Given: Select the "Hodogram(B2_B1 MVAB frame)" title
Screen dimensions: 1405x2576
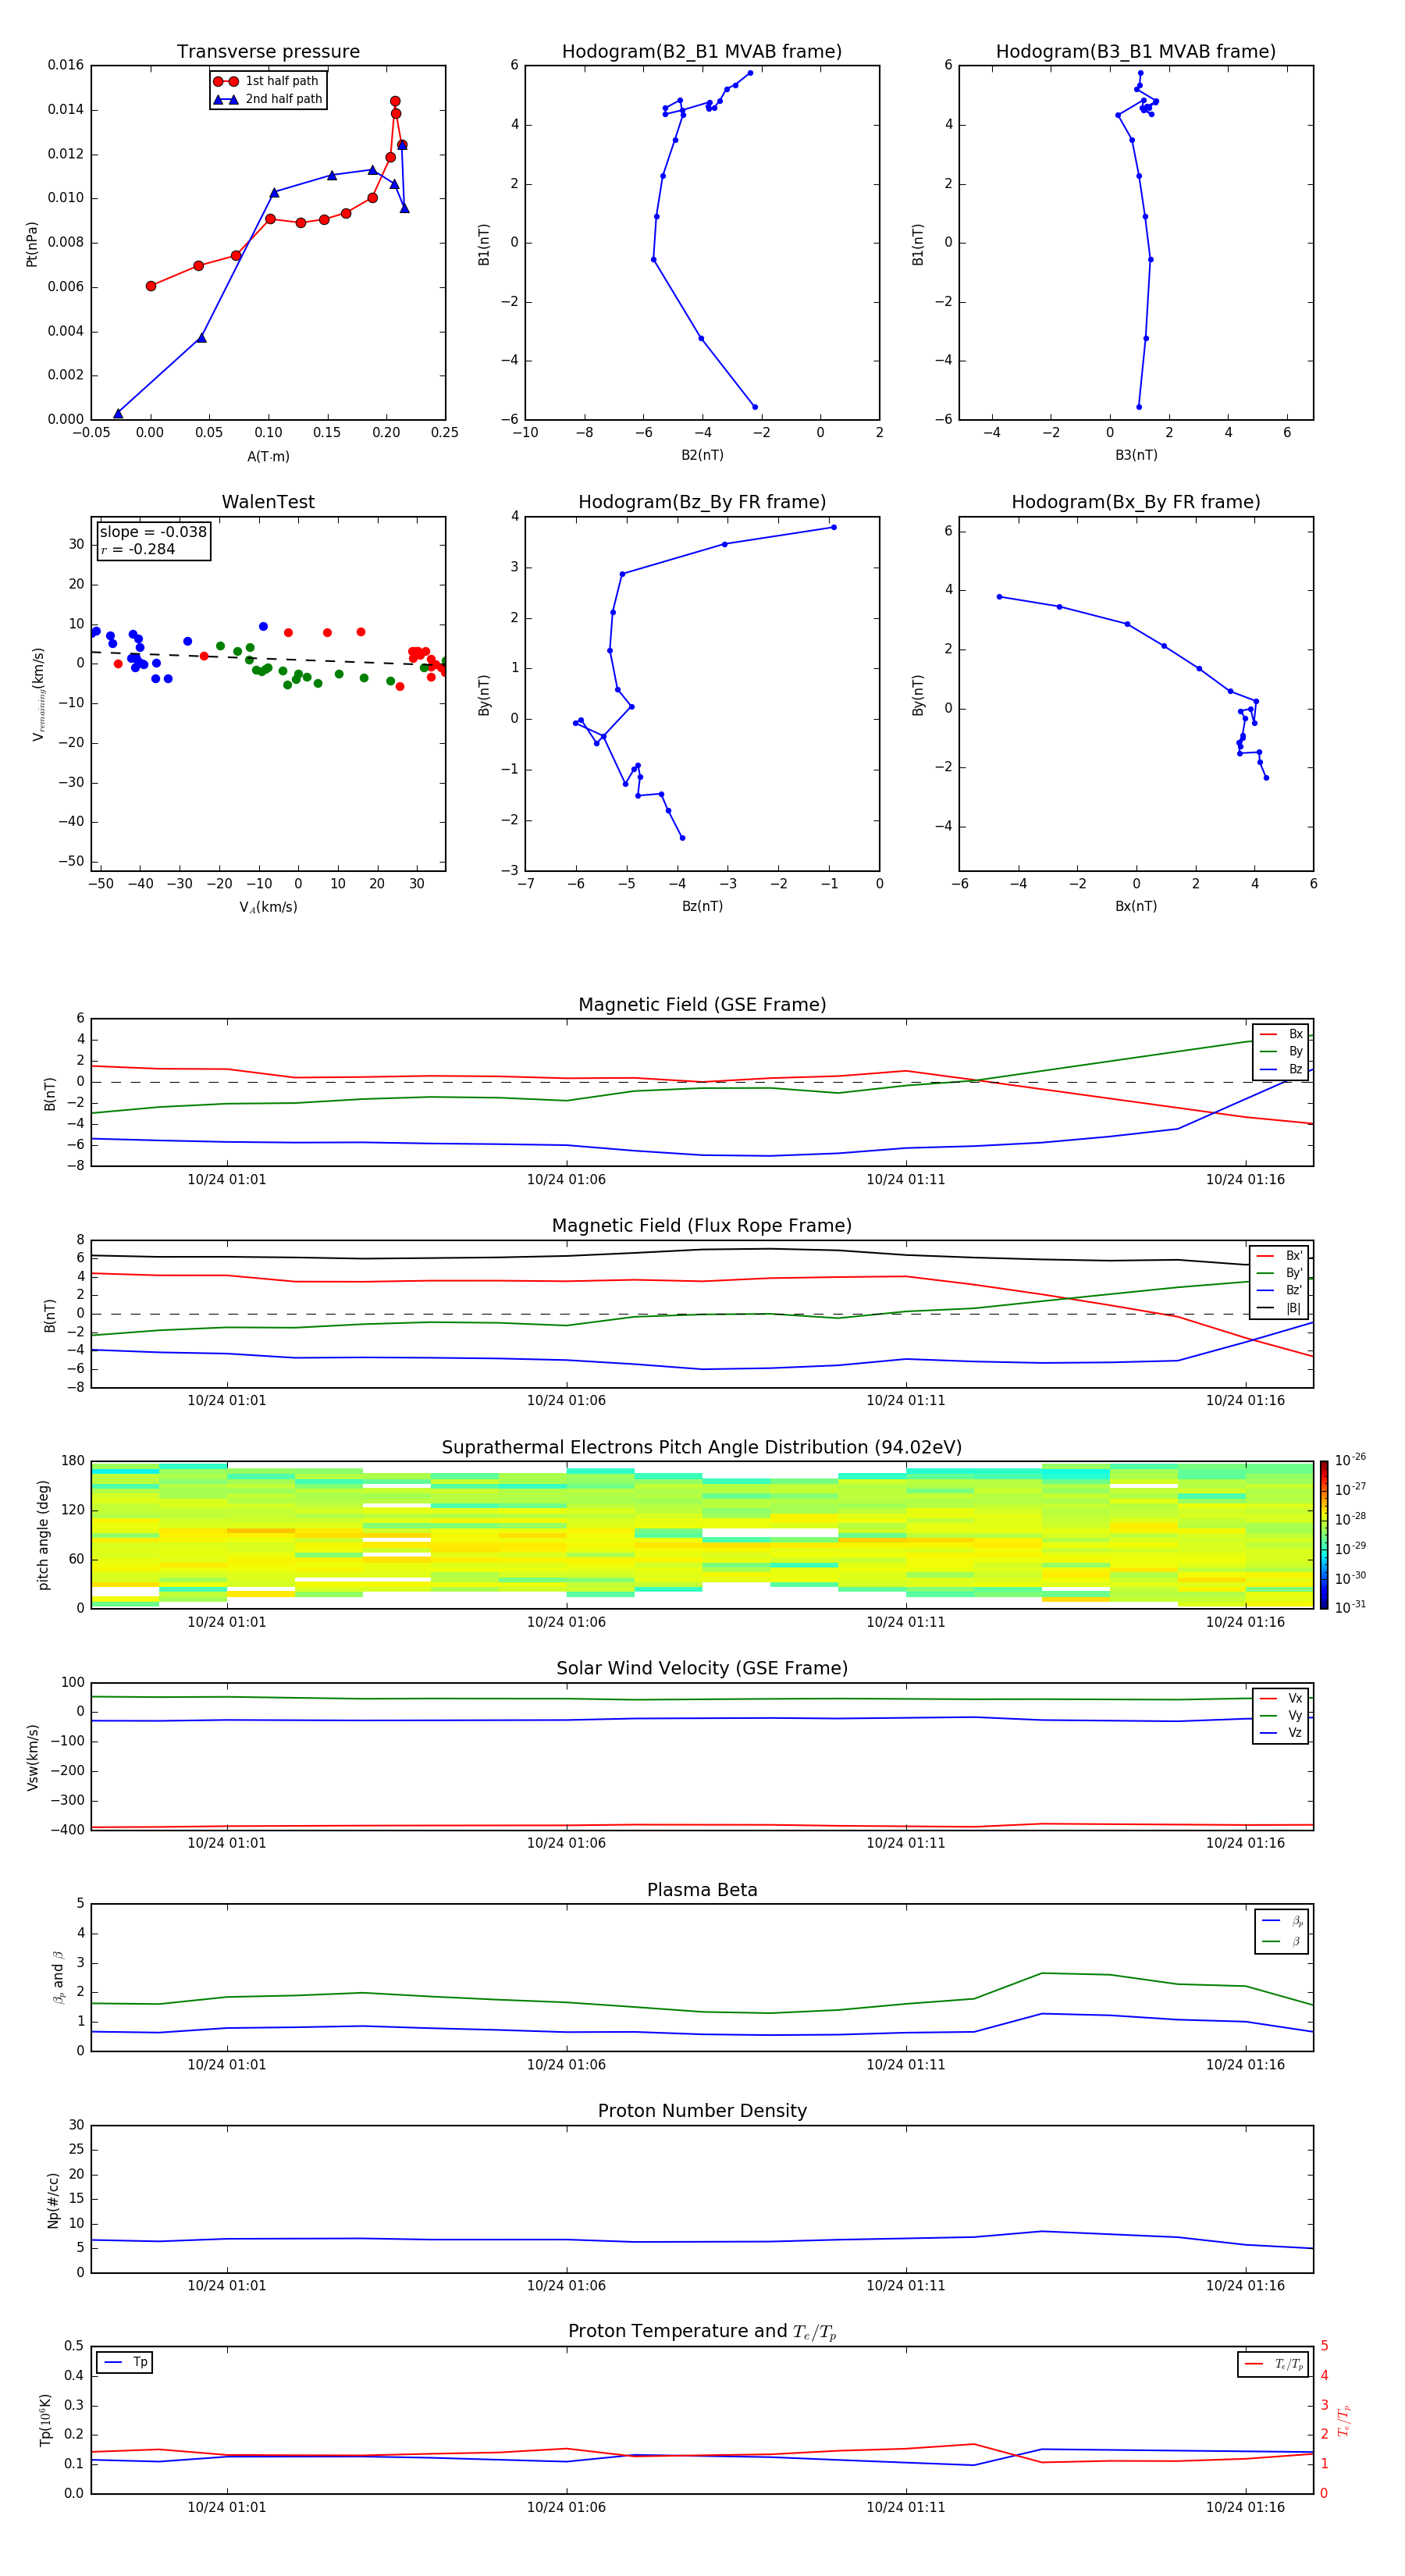Looking at the screenshot, I should point(702,52).
